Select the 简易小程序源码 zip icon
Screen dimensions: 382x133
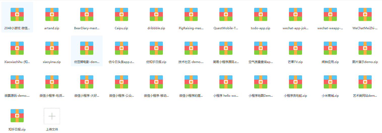[226, 48]
